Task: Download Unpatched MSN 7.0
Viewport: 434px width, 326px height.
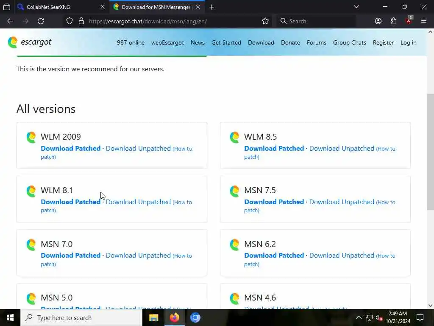Action: coord(139,255)
